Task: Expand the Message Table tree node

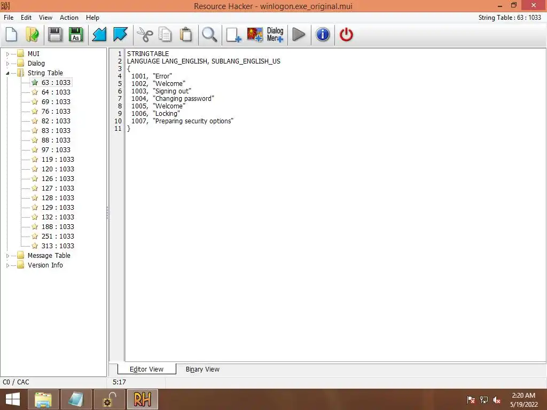Action: pyautogui.click(x=7, y=256)
